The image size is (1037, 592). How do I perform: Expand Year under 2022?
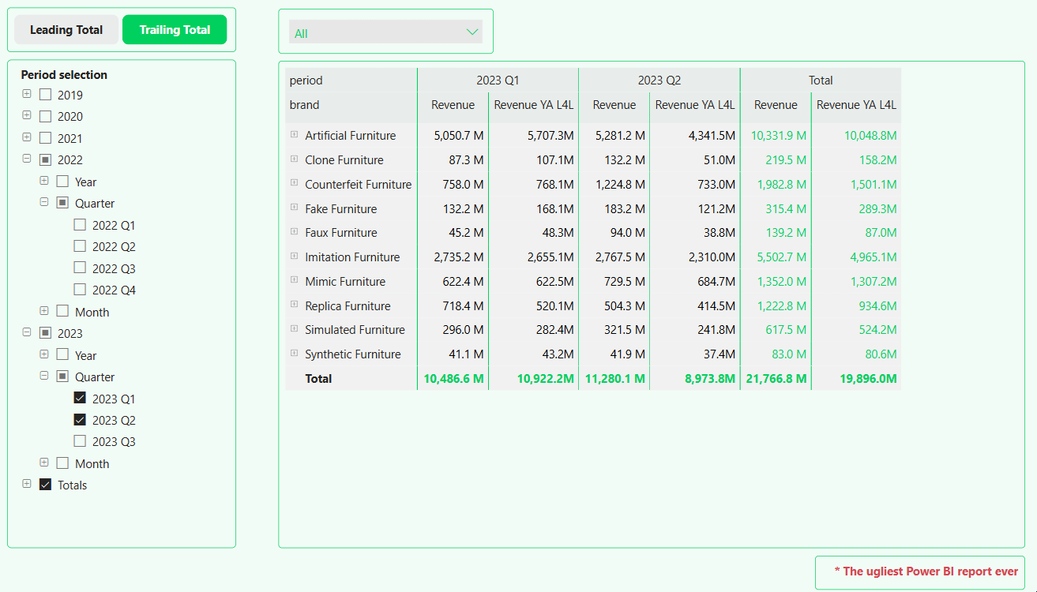44,181
